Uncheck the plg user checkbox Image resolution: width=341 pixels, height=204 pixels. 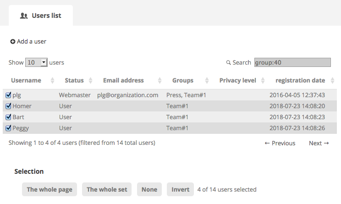[x=8, y=95]
